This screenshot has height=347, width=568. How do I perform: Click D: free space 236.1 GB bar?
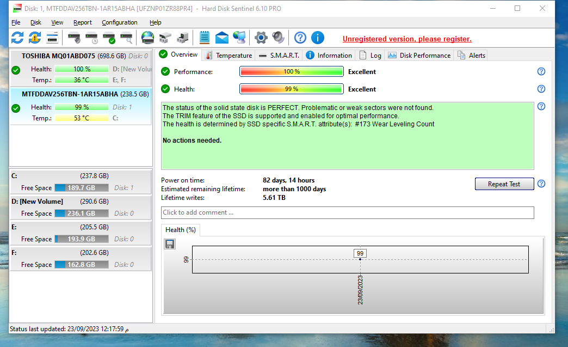point(82,214)
